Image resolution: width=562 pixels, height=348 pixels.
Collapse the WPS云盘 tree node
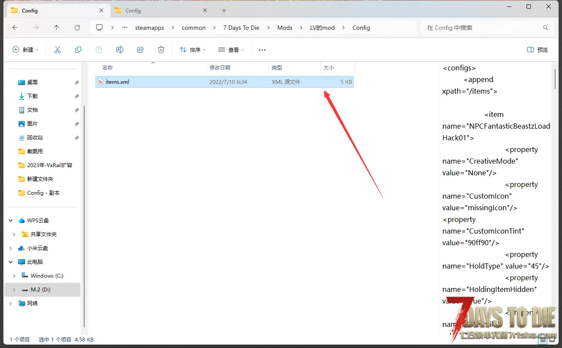[11, 221]
